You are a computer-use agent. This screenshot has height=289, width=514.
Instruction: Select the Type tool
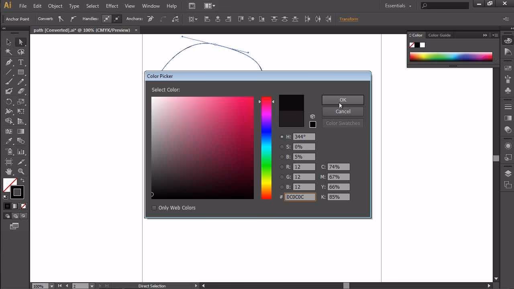coord(20,62)
